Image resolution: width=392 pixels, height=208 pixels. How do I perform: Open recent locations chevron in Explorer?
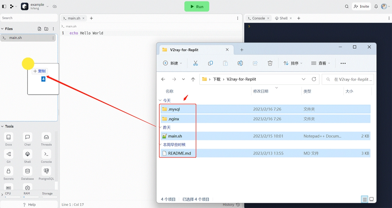(183, 79)
